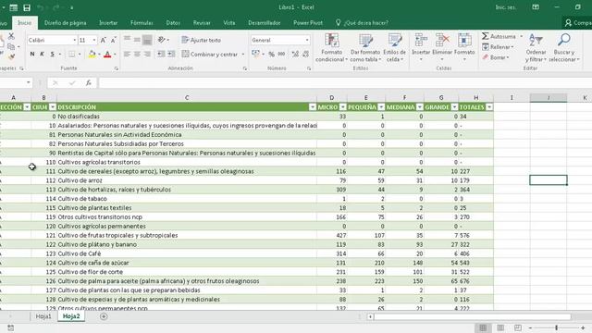
Task: Toggle top vertical alignment
Action: click(x=127, y=40)
